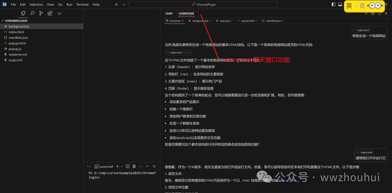Open background.js in the explorer
392x193 pixels.
41,26
